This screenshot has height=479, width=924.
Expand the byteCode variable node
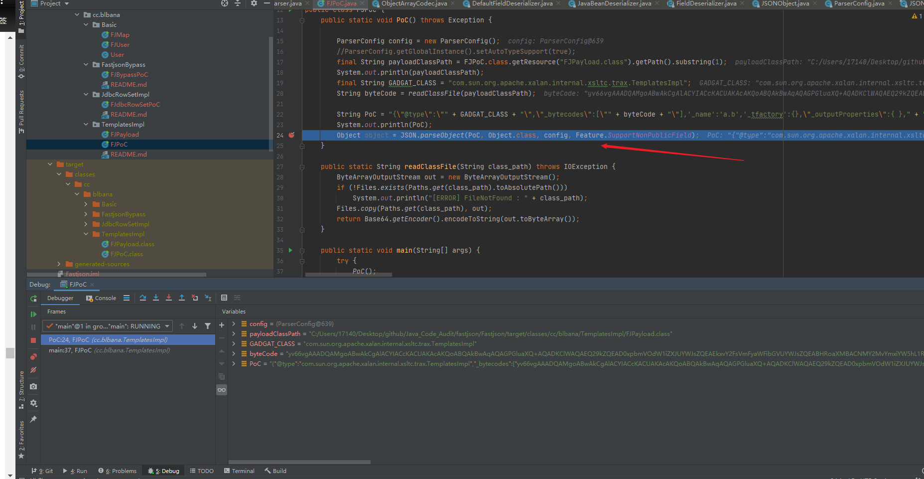[x=234, y=354]
